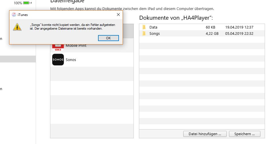Image resolution: width=271 pixels, height=144 pixels.
Task: Click the 19.04.2019 12:37 date of Data
Action: (x=239, y=27)
